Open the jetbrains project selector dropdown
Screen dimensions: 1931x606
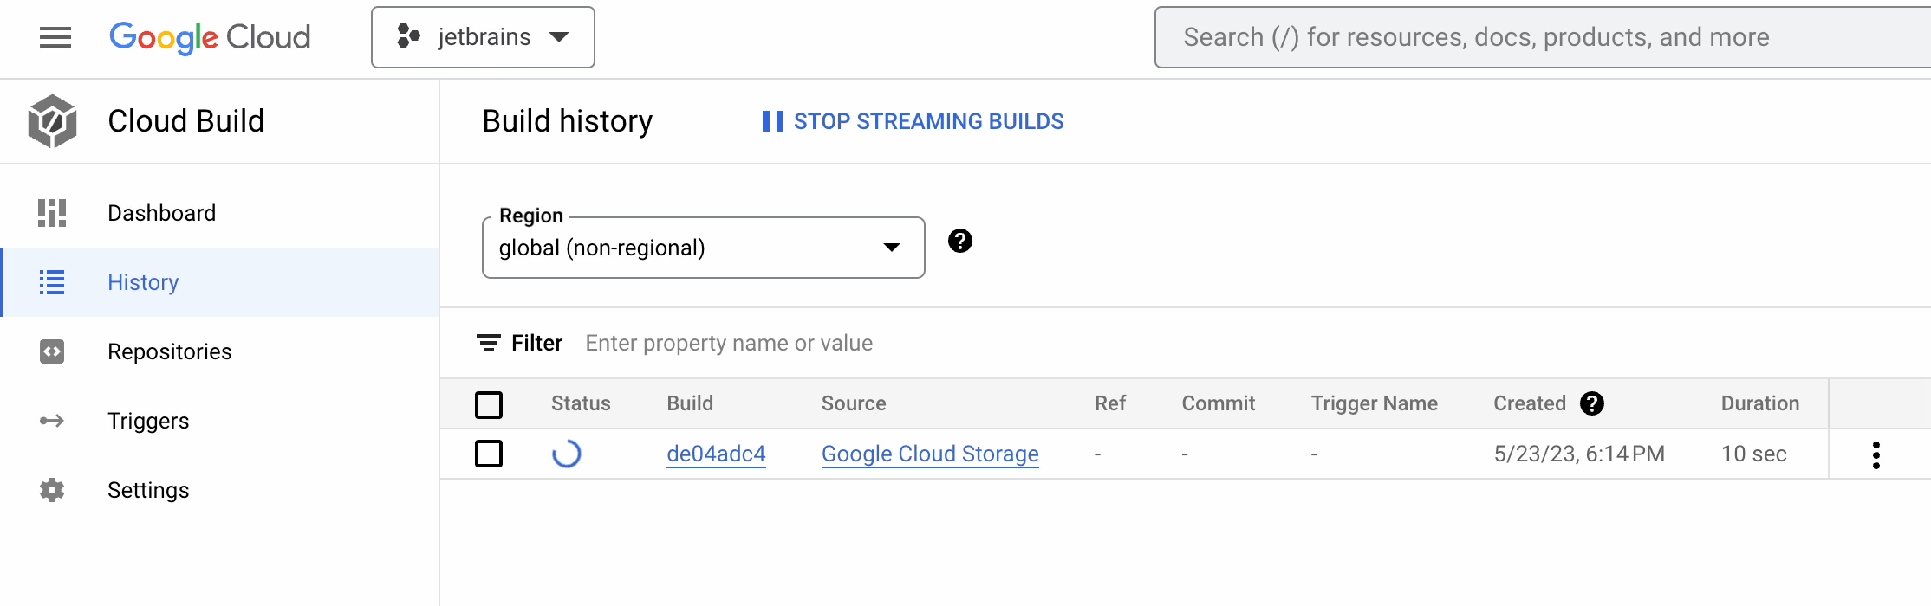pyautogui.click(x=483, y=37)
